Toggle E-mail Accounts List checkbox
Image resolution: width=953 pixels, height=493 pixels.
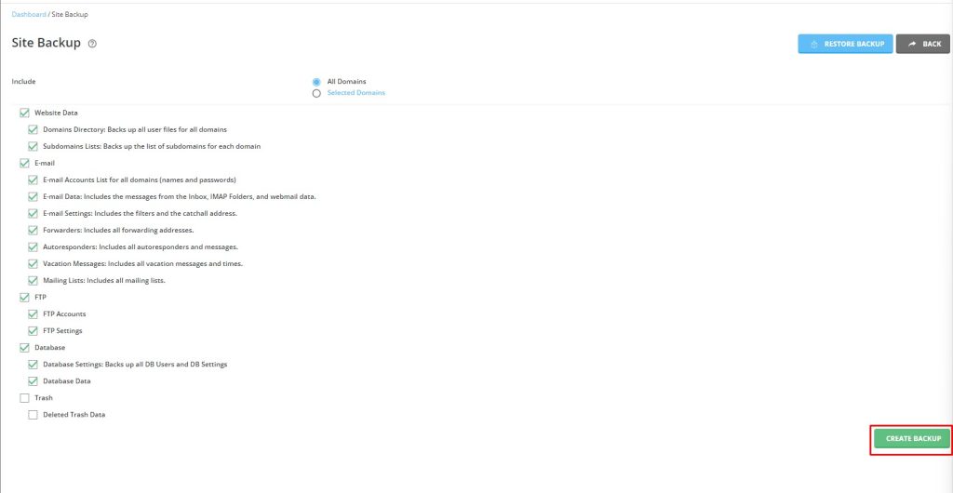pyautogui.click(x=33, y=180)
